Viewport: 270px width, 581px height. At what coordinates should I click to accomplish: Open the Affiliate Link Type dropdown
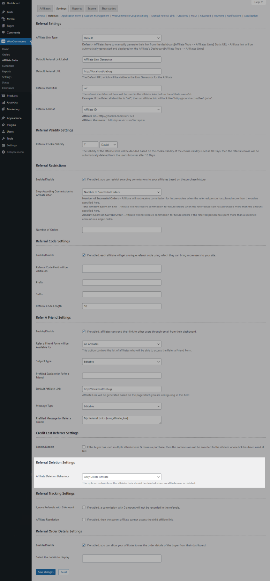[122, 38]
